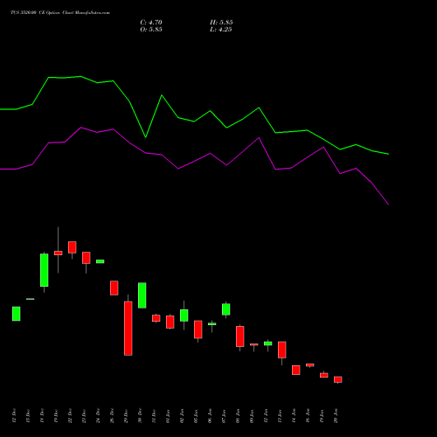
Task: Click the close value C: 4.70
Action: point(151,23)
